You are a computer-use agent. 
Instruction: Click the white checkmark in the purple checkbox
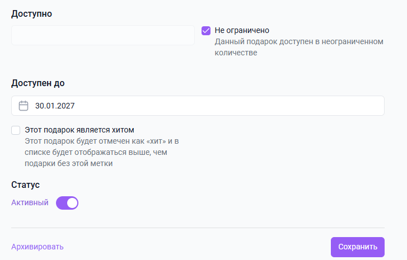[206, 31]
